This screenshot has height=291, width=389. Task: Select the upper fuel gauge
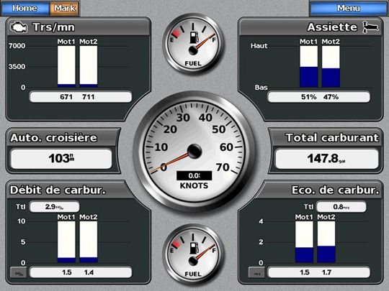[193, 44]
